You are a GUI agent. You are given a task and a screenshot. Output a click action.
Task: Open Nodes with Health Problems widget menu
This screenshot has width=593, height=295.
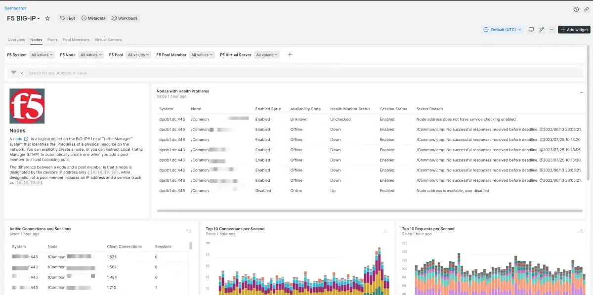pyautogui.click(x=581, y=92)
